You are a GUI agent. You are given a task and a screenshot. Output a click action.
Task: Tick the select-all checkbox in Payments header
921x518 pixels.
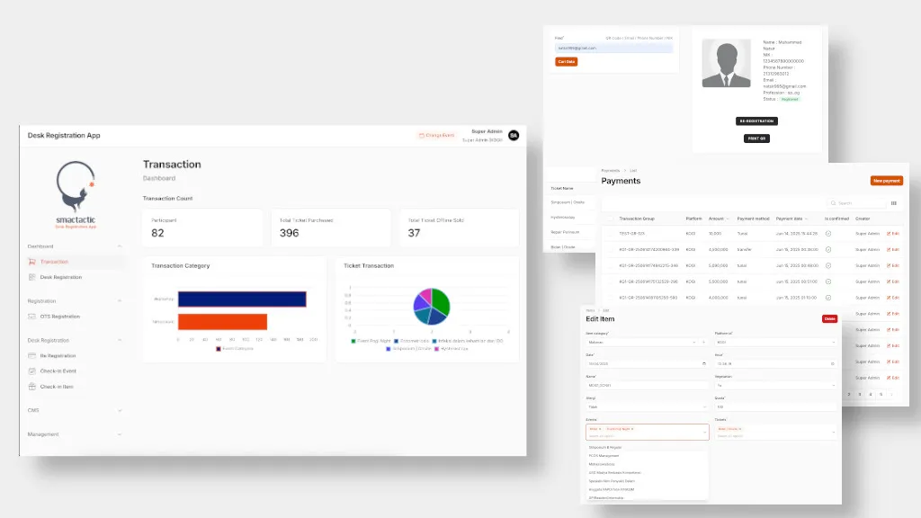tap(608, 219)
